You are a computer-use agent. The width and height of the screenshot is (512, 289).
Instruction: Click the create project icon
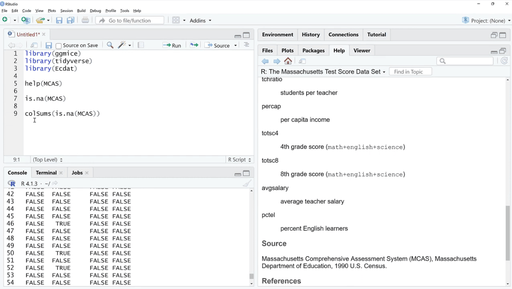coord(25,20)
